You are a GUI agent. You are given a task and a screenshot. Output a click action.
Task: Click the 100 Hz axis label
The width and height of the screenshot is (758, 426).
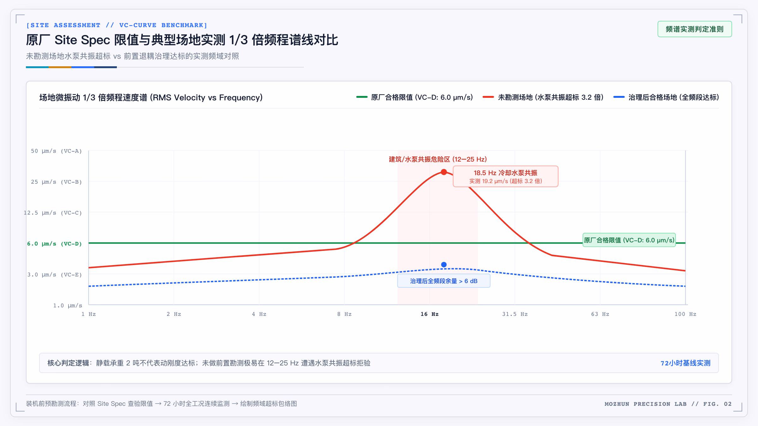coord(685,314)
